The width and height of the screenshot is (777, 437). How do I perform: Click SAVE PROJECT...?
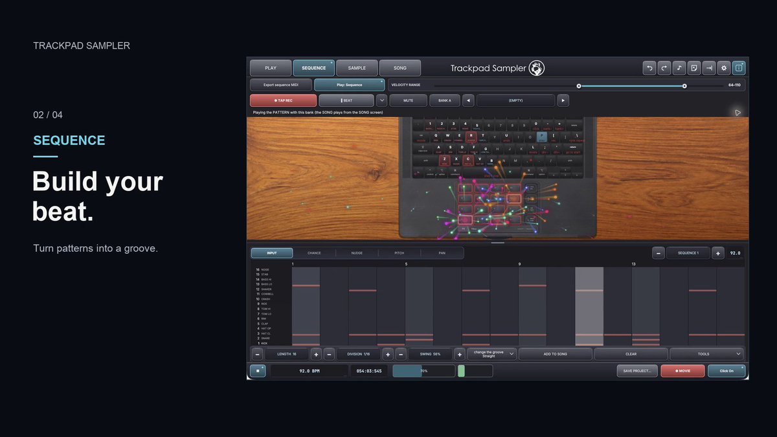[x=638, y=371]
